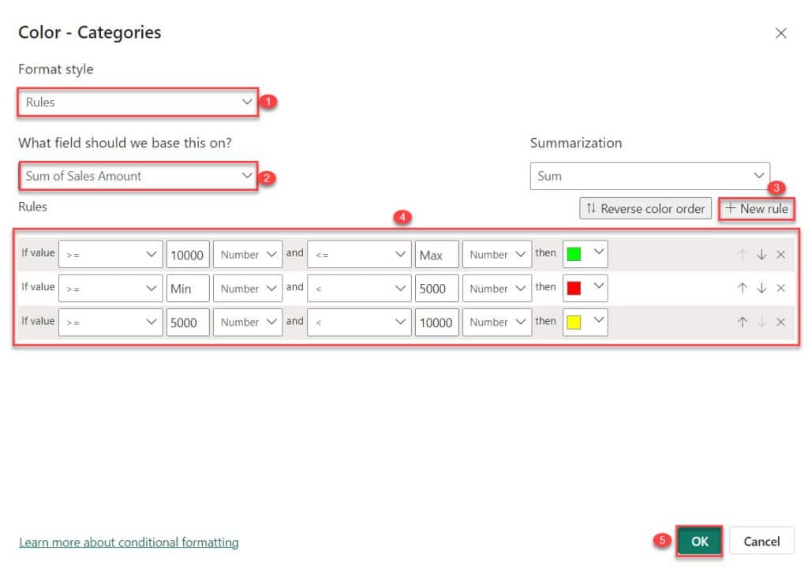Open first operator dropdown in red rule
Viewport: 808px width, 571px height.
(110, 289)
